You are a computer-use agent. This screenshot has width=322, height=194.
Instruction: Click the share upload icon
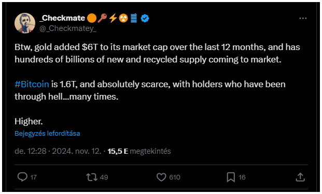(x=300, y=177)
